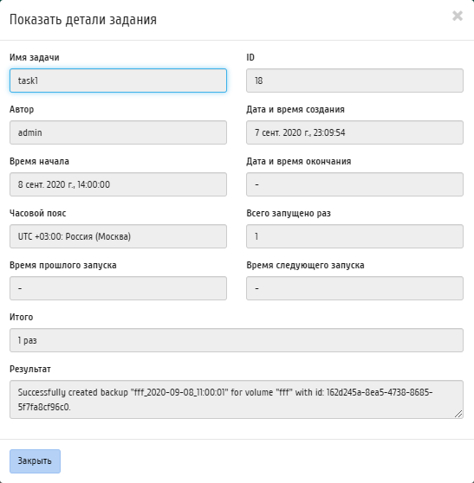This screenshot has width=474, height=483.
Task: Click the Итого field showing 1 раз
Action: pos(237,340)
